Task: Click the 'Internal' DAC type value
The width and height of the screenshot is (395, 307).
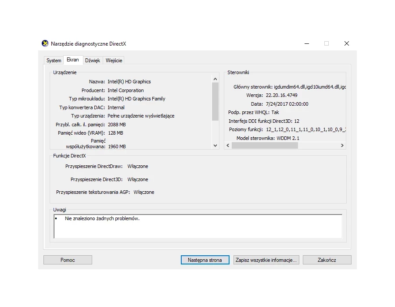Action: pos(116,107)
